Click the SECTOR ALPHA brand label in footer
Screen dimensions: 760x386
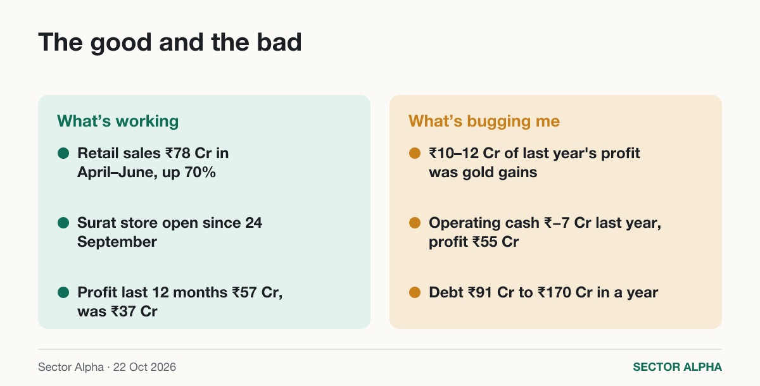click(677, 367)
